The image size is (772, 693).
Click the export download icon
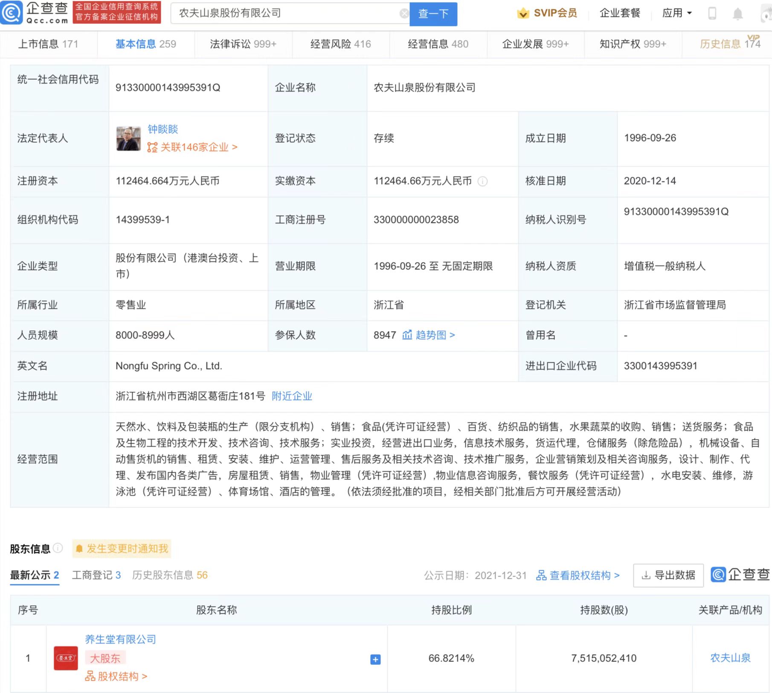[646, 575]
